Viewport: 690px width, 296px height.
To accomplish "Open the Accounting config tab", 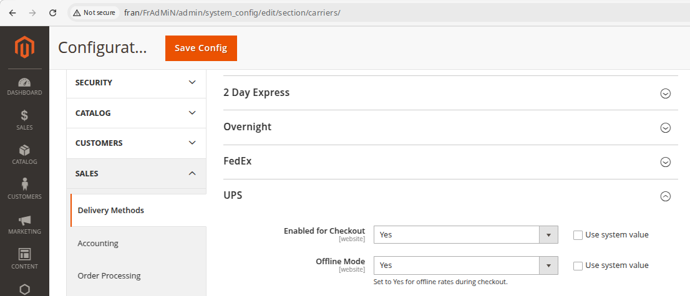I will 98,244.
